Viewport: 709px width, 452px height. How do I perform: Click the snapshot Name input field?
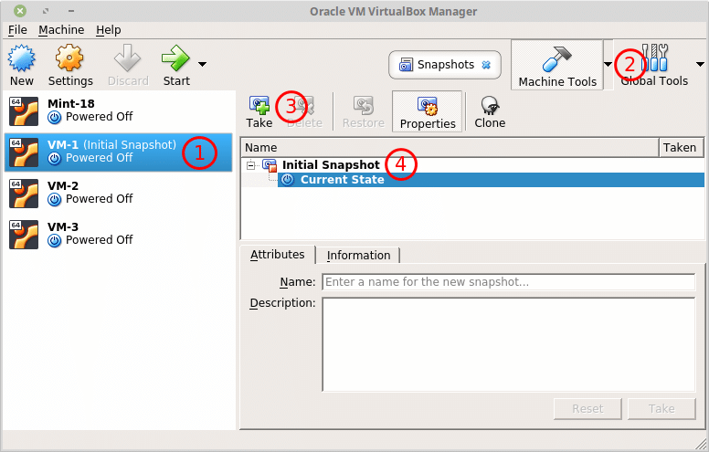tap(509, 282)
